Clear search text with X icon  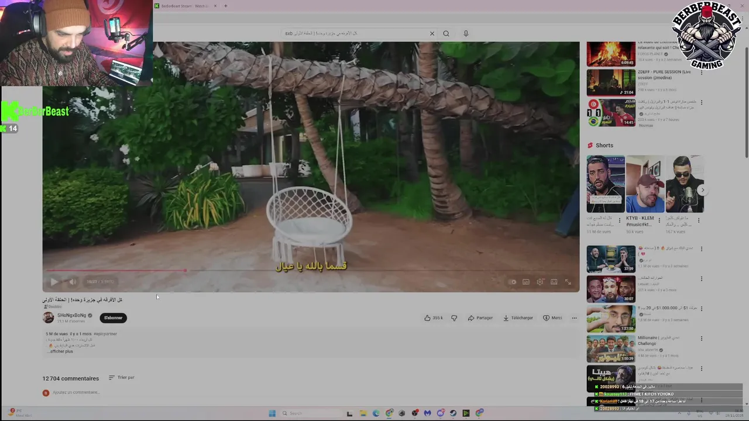[432, 33]
